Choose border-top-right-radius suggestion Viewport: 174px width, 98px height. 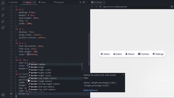[x=55, y=78]
